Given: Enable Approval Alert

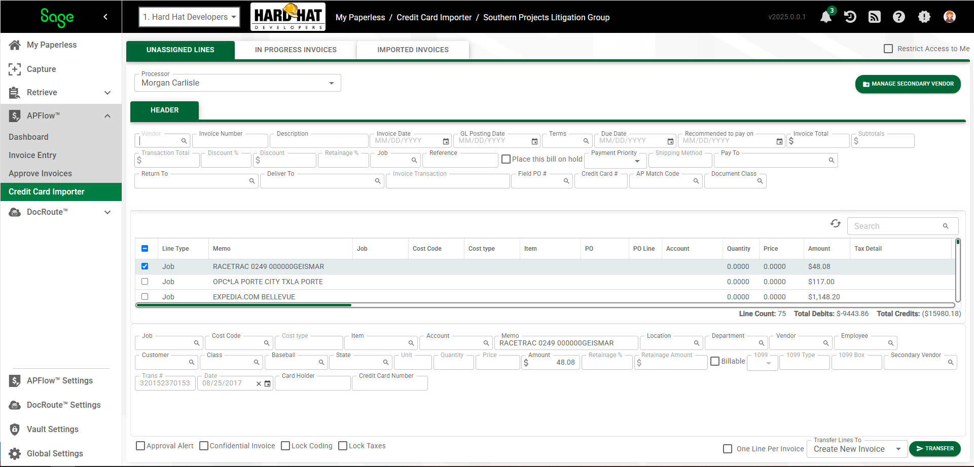Looking at the screenshot, I should [140, 446].
